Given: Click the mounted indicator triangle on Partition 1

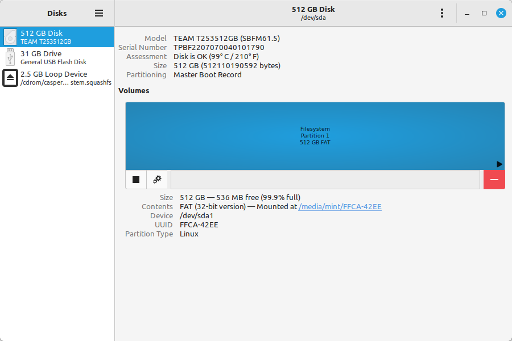Looking at the screenshot, I should pyautogui.click(x=499, y=164).
